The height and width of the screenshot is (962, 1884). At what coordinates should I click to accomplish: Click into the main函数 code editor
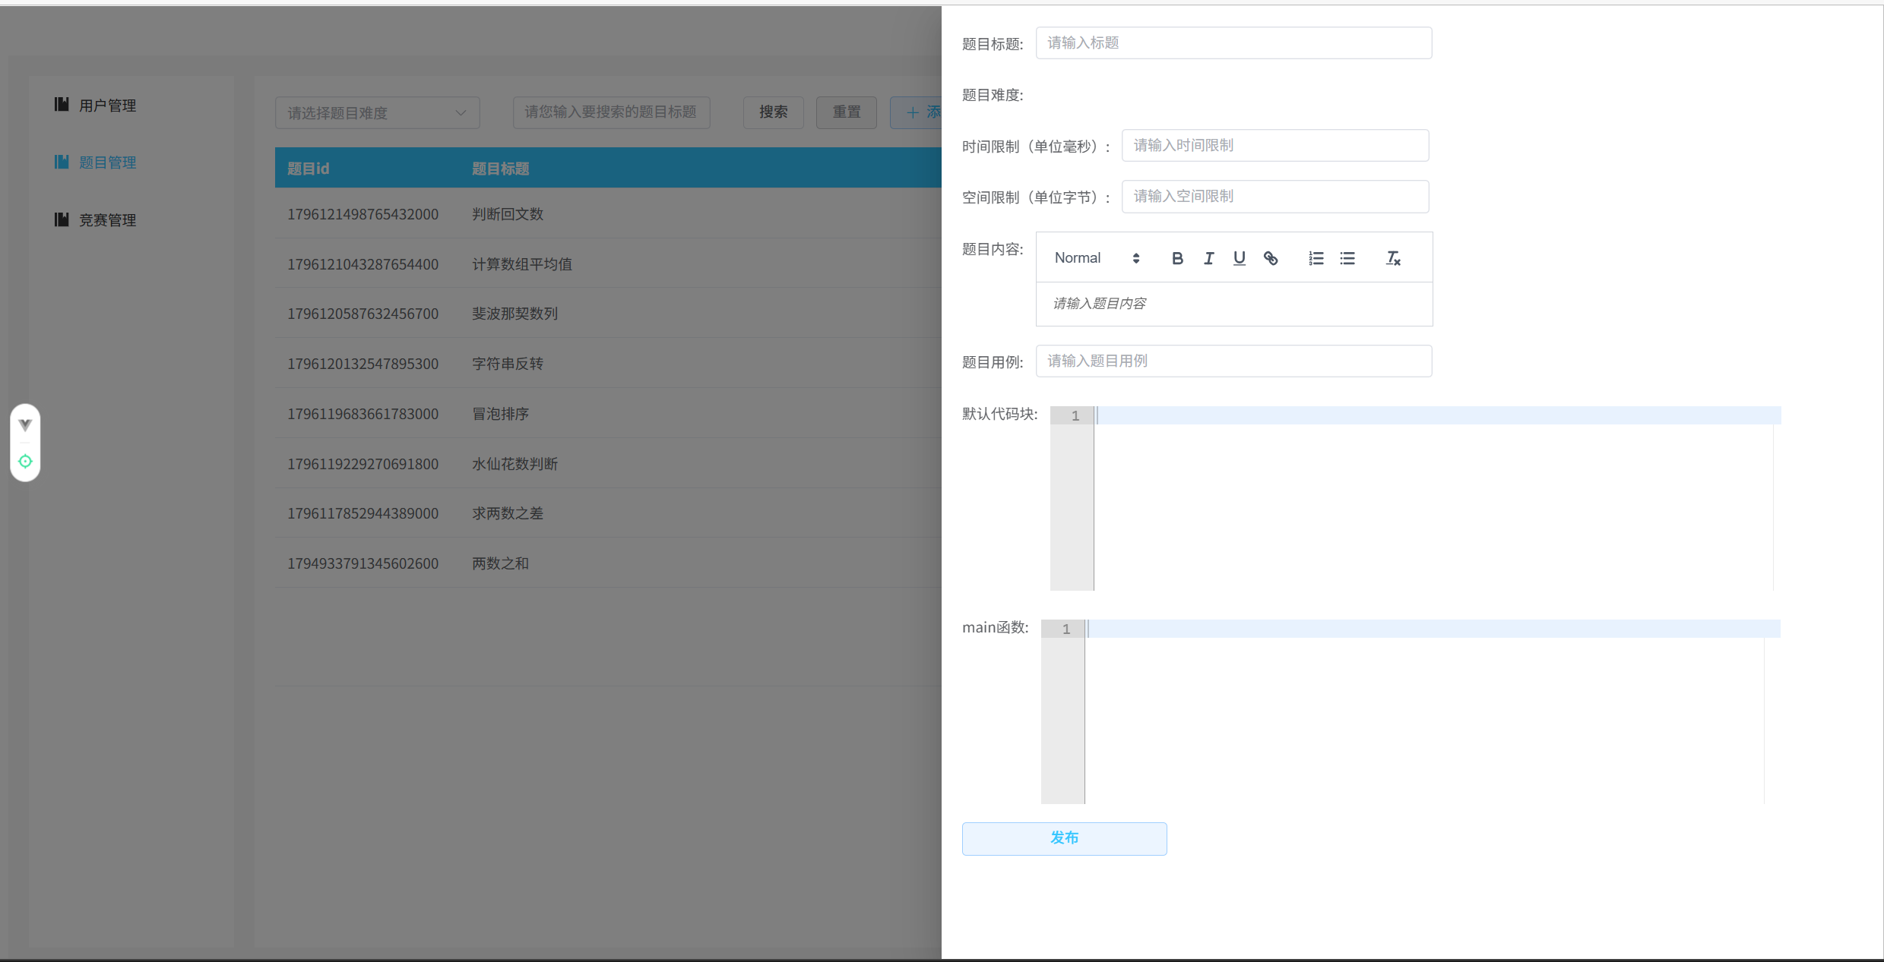pyautogui.click(x=1421, y=714)
